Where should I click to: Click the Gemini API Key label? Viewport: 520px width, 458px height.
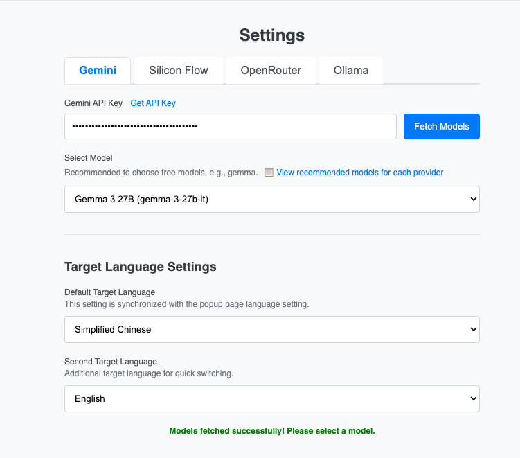tap(93, 103)
